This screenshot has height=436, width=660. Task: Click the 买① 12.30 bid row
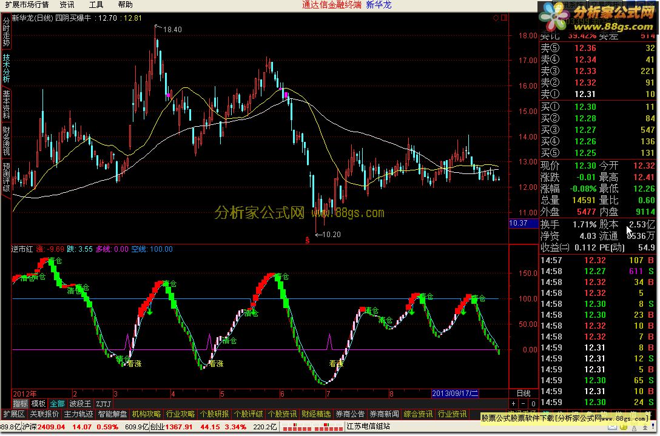pyautogui.click(x=598, y=107)
